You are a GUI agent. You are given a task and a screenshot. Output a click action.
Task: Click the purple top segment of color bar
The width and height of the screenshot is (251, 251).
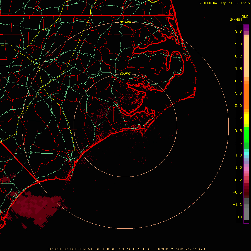246,28
